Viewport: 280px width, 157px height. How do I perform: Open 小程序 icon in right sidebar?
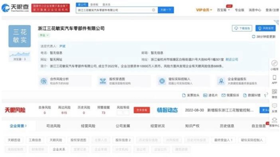coord(274,63)
